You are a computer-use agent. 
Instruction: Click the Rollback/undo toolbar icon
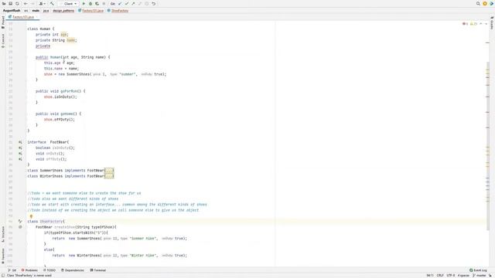point(154,3)
